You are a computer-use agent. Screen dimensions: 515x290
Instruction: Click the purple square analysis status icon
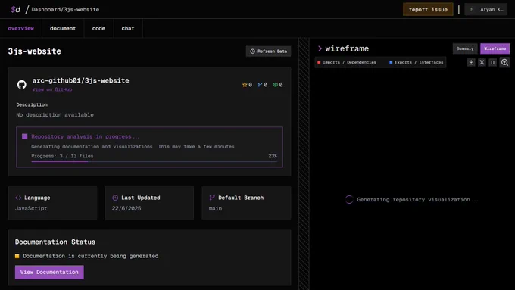tap(25, 136)
